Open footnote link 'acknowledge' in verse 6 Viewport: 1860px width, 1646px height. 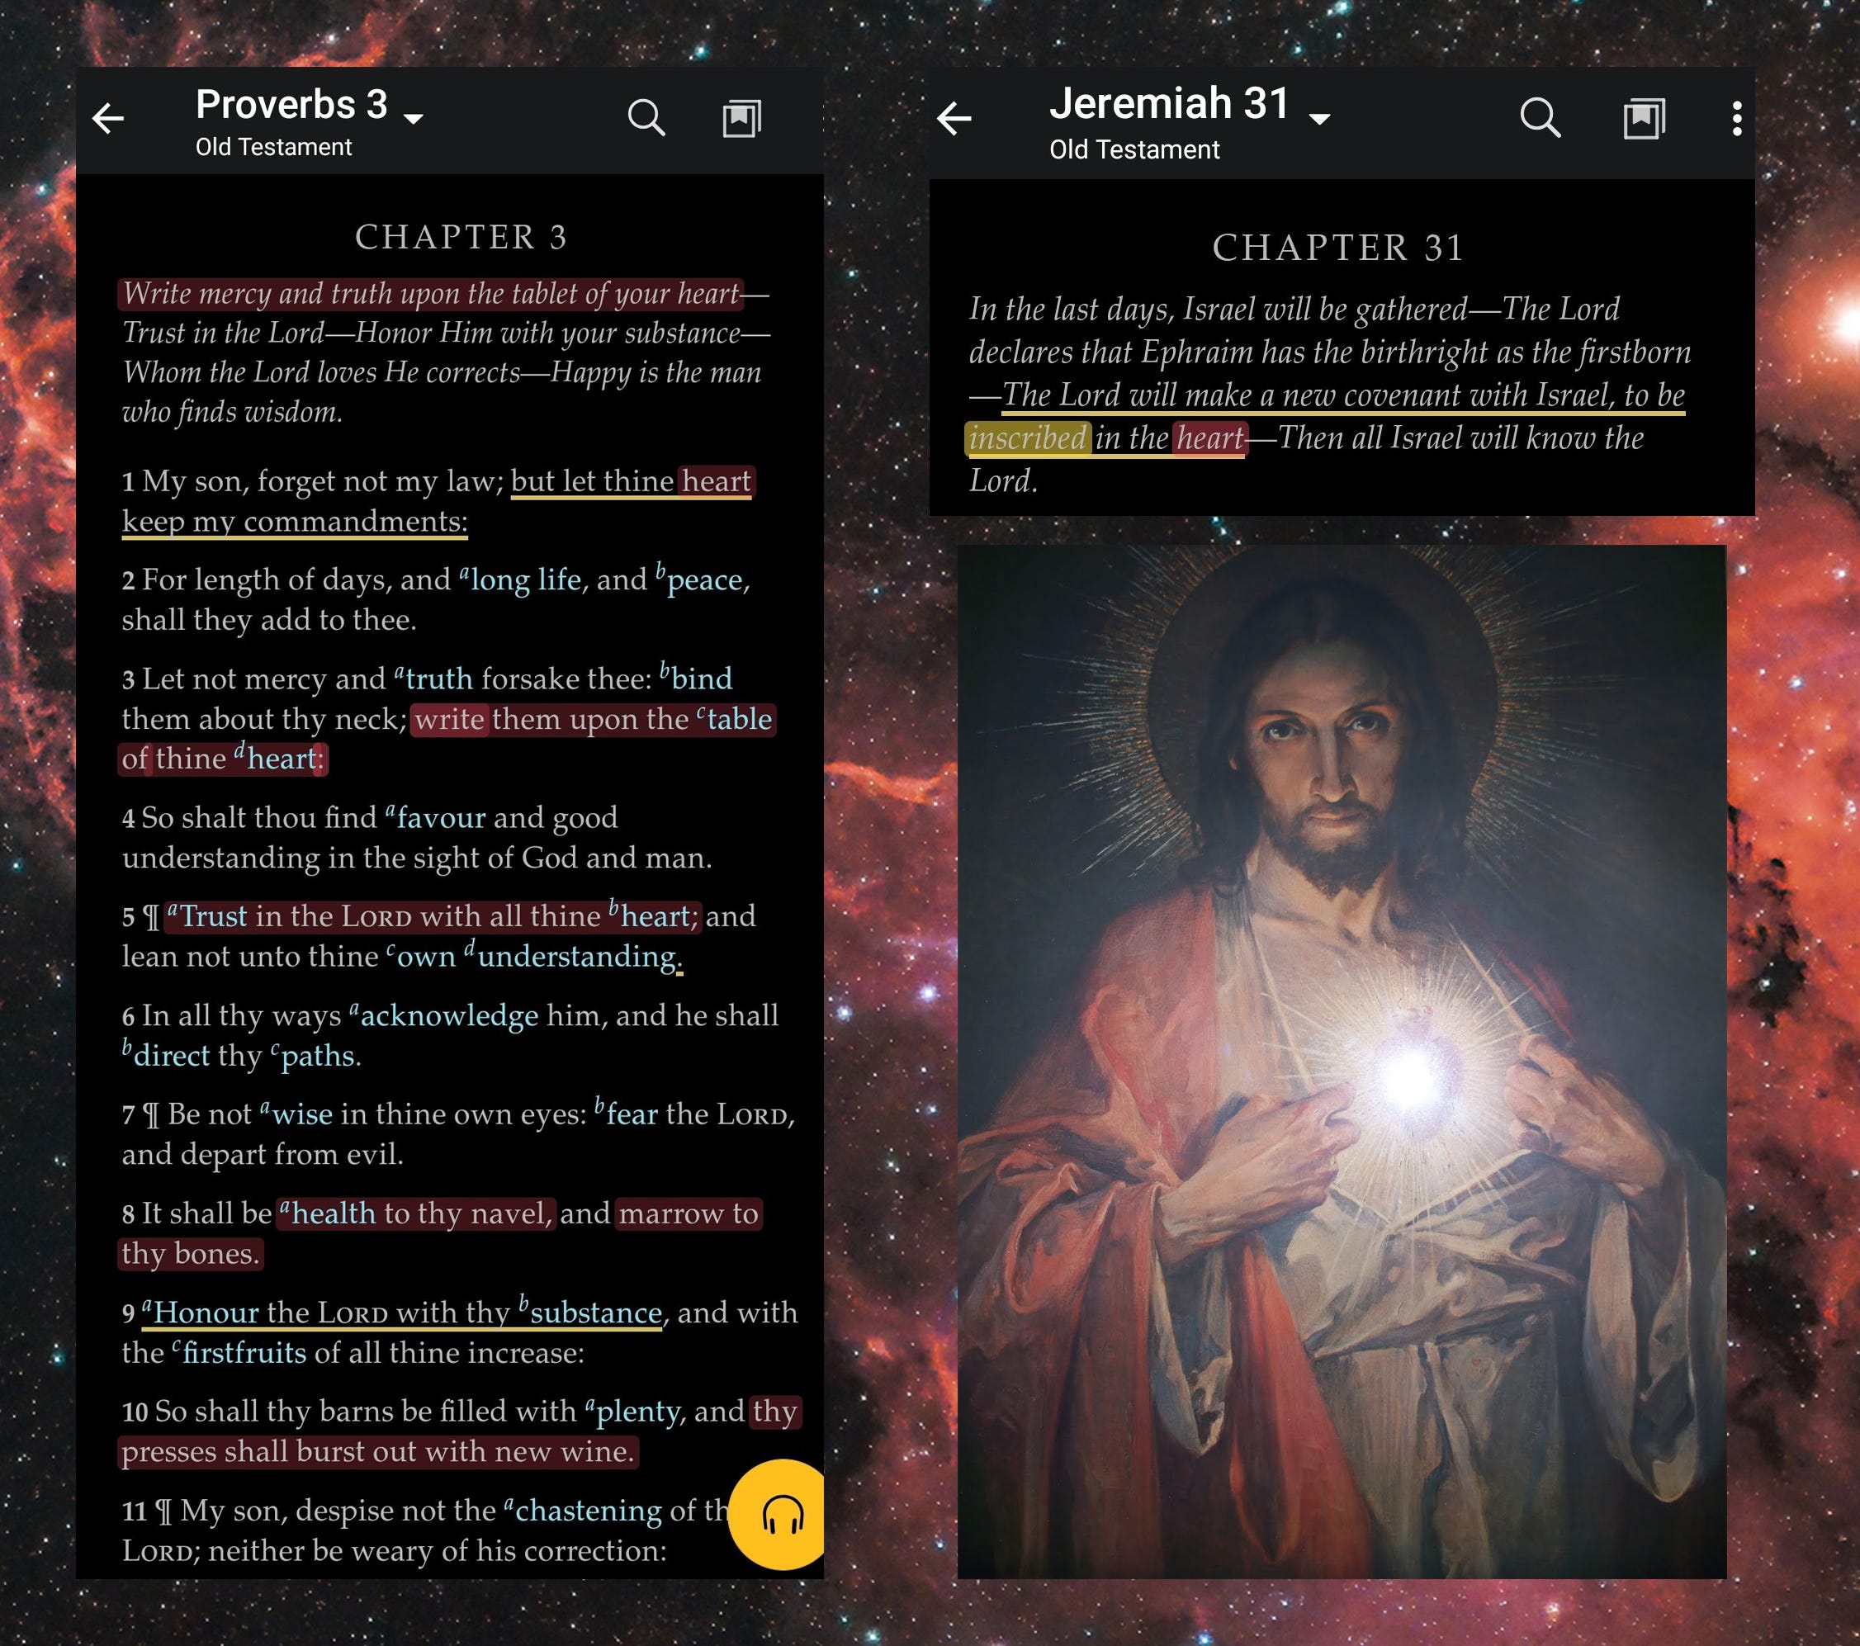[x=443, y=1015]
